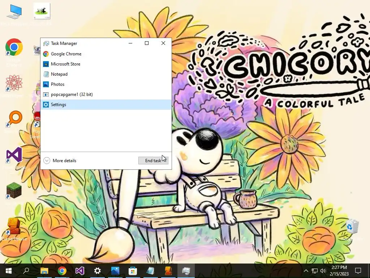Open Settings from the taskbar
The image size is (370, 278).
tap(98, 271)
